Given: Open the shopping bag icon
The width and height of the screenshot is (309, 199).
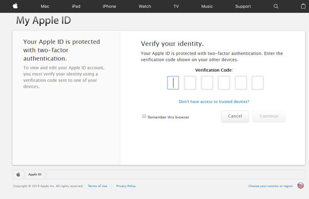Looking at the screenshot, I should tap(303, 6).
